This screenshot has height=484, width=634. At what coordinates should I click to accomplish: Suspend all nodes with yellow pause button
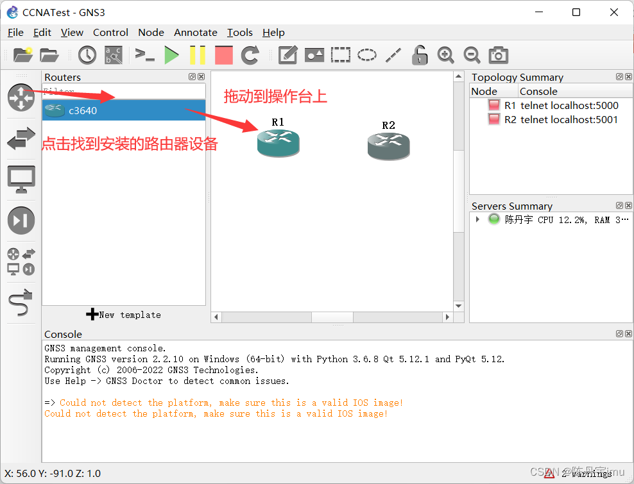[x=198, y=55]
